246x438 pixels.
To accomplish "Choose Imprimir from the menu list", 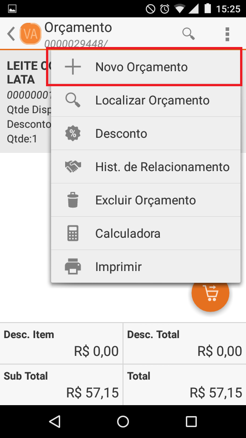I will (x=146, y=266).
